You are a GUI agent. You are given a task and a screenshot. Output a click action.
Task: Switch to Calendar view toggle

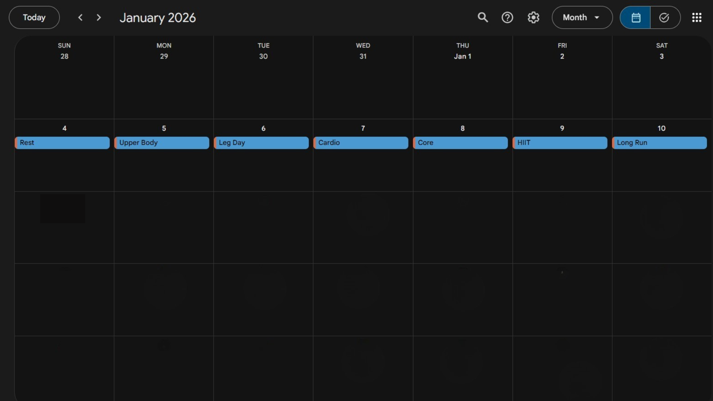[x=635, y=17]
